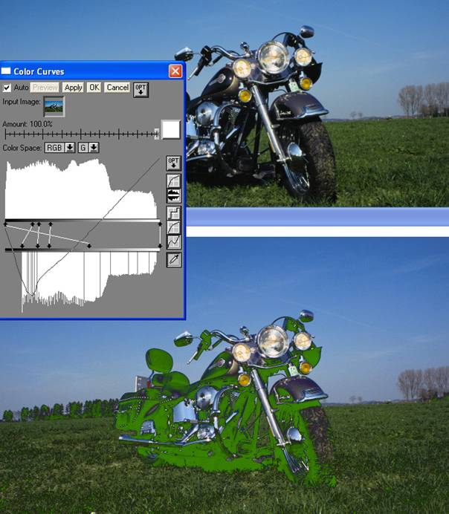
Task: Select the curve icon above the histogram icon
Action: click(x=173, y=180)
